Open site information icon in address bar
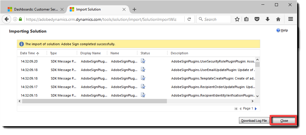 pyautogui.click(x=15, y=19)
